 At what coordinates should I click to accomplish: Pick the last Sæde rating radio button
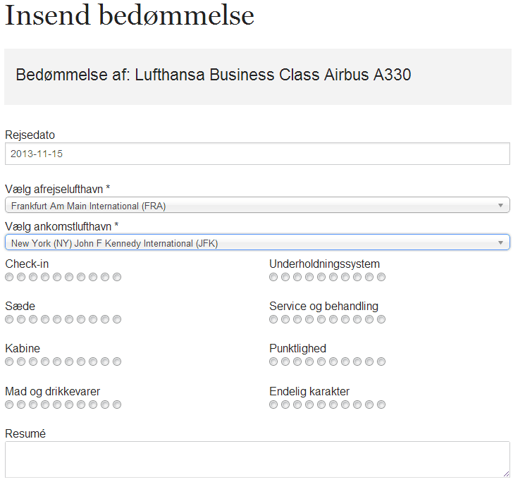click(117, 319)
